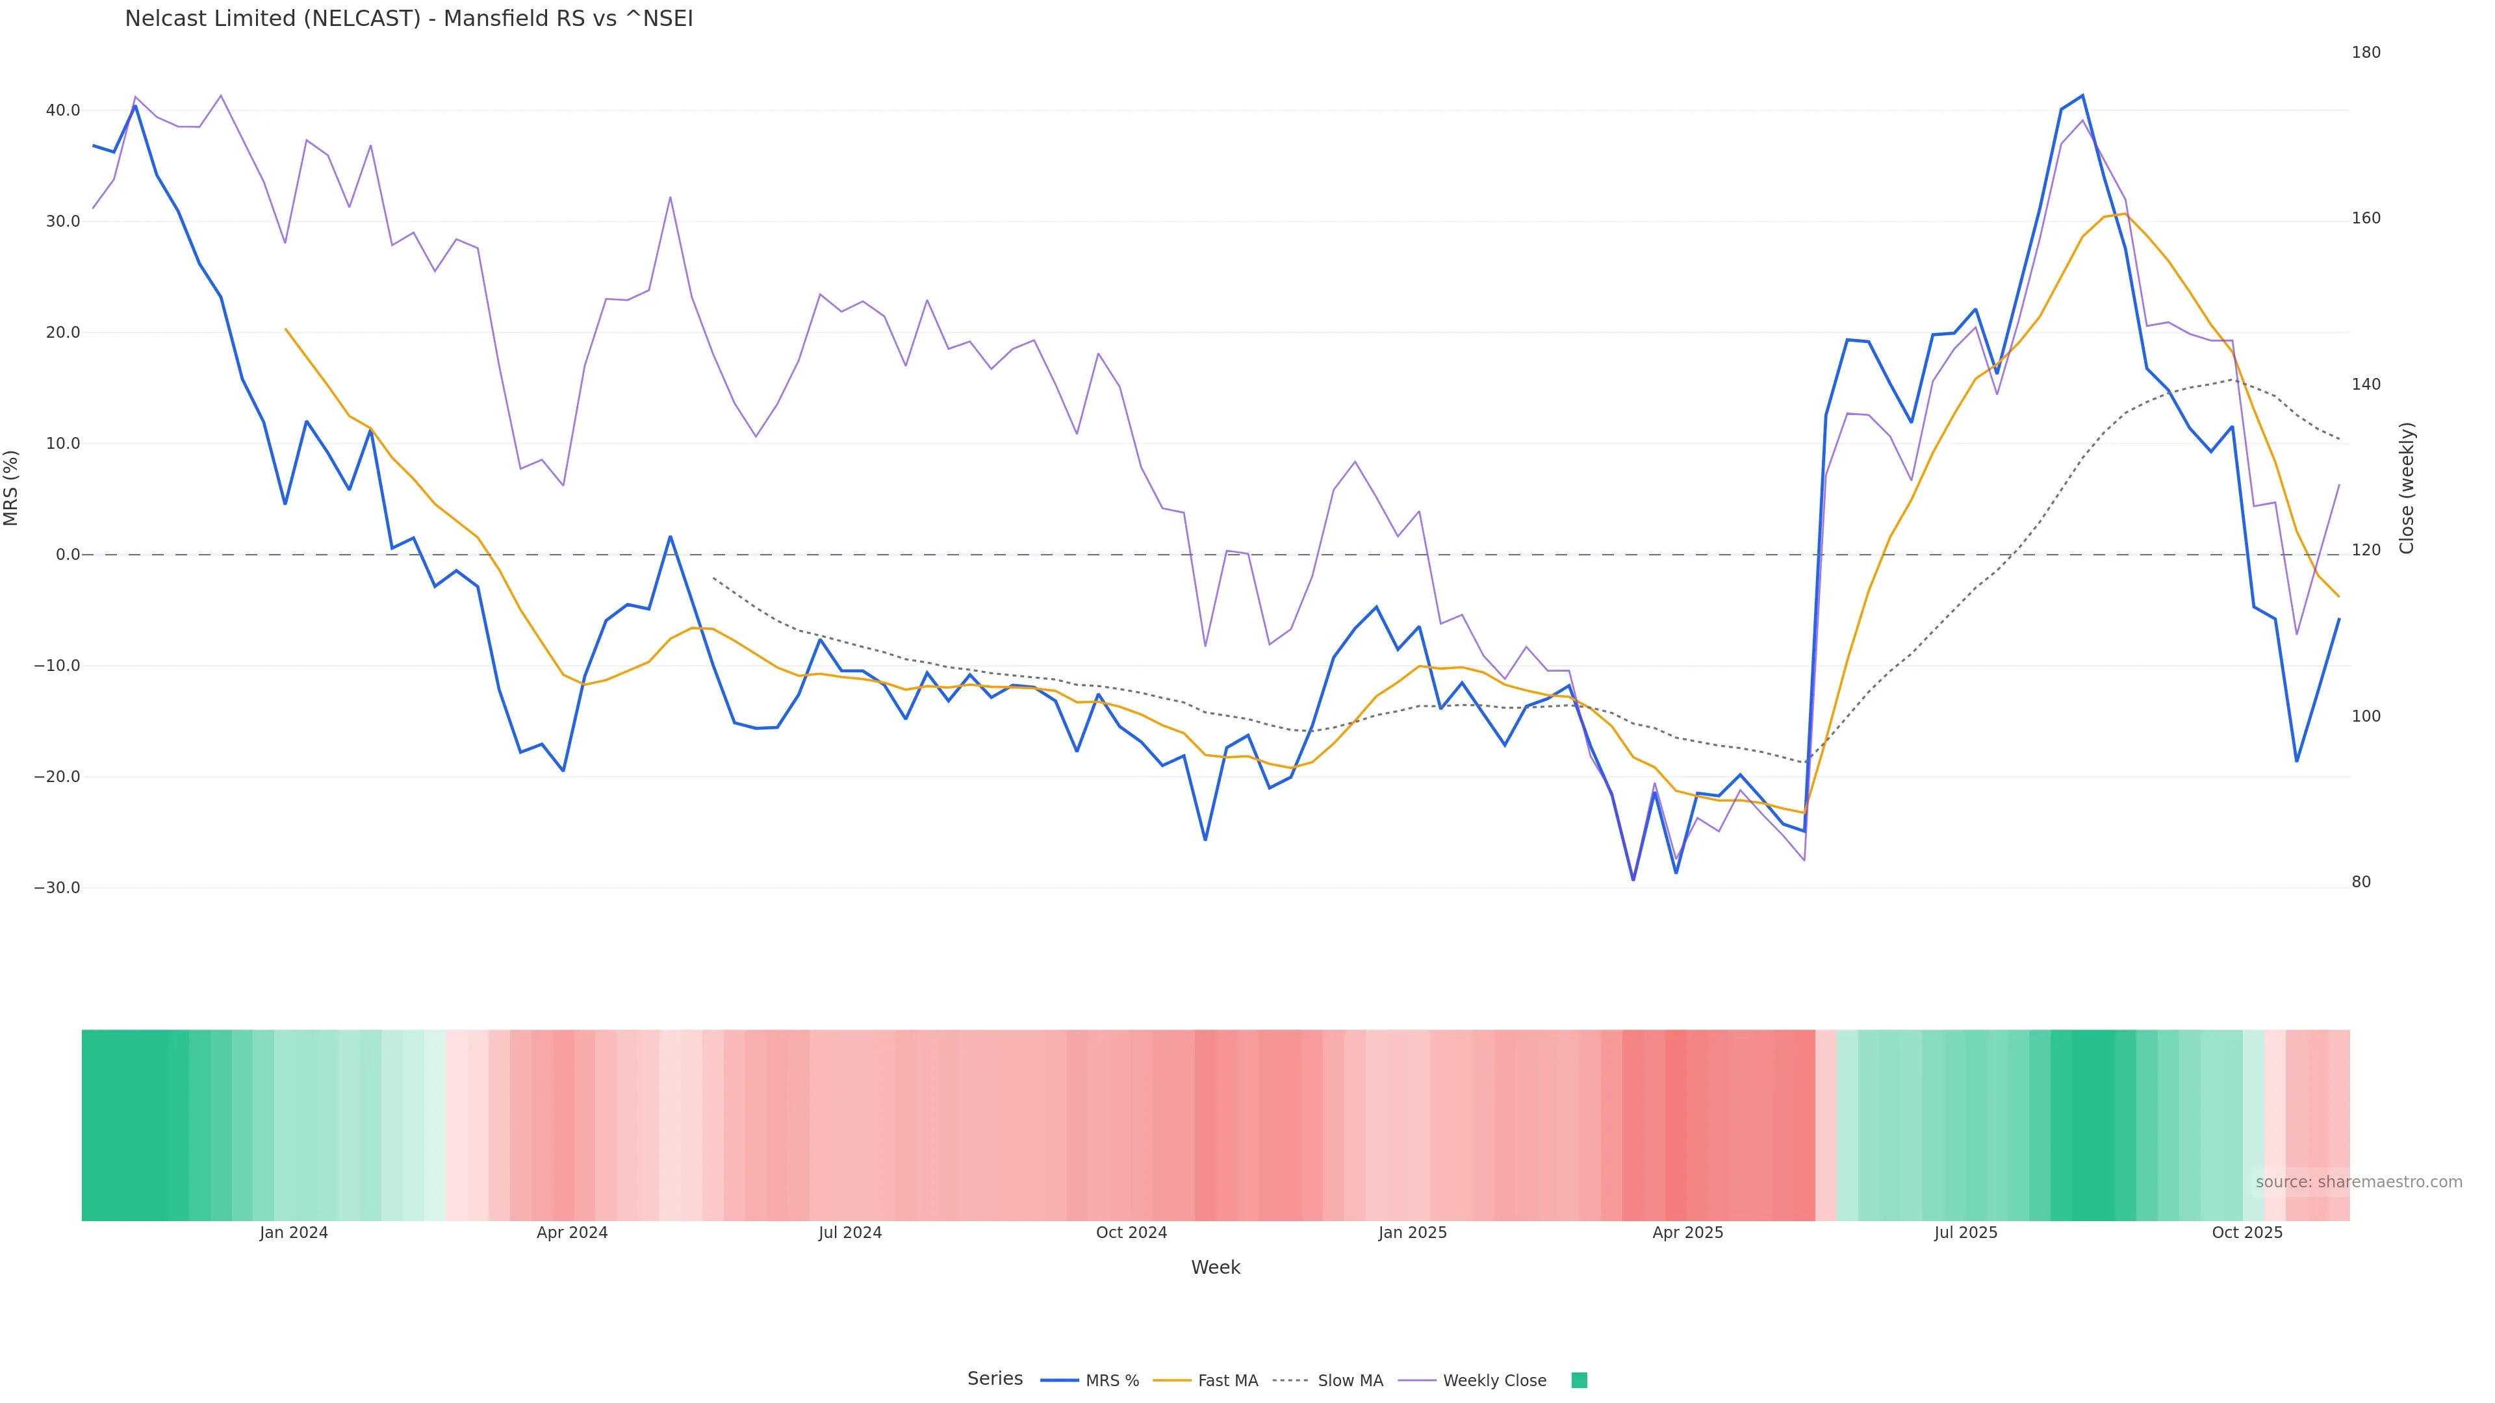Click the Nelcast Limited chart title

coord(409,19)
